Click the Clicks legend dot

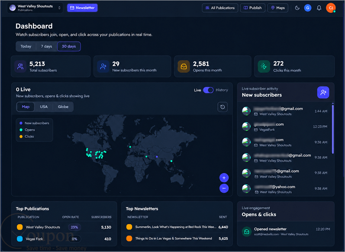click(x=21, y=136)
